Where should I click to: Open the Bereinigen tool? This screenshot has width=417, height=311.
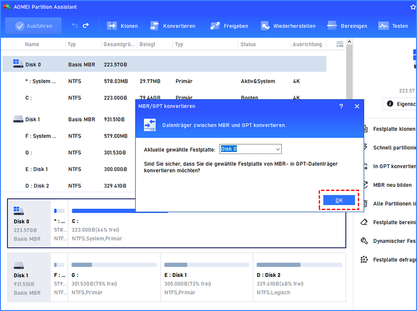(347, 26)
